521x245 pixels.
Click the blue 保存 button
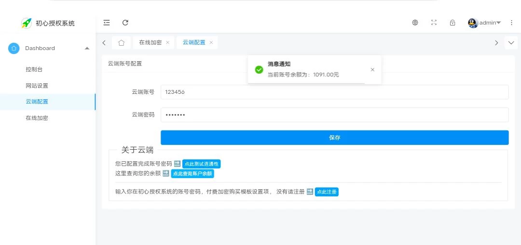point(334,138)
